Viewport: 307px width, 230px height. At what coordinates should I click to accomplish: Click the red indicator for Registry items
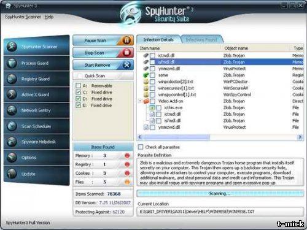coord(127,164)
